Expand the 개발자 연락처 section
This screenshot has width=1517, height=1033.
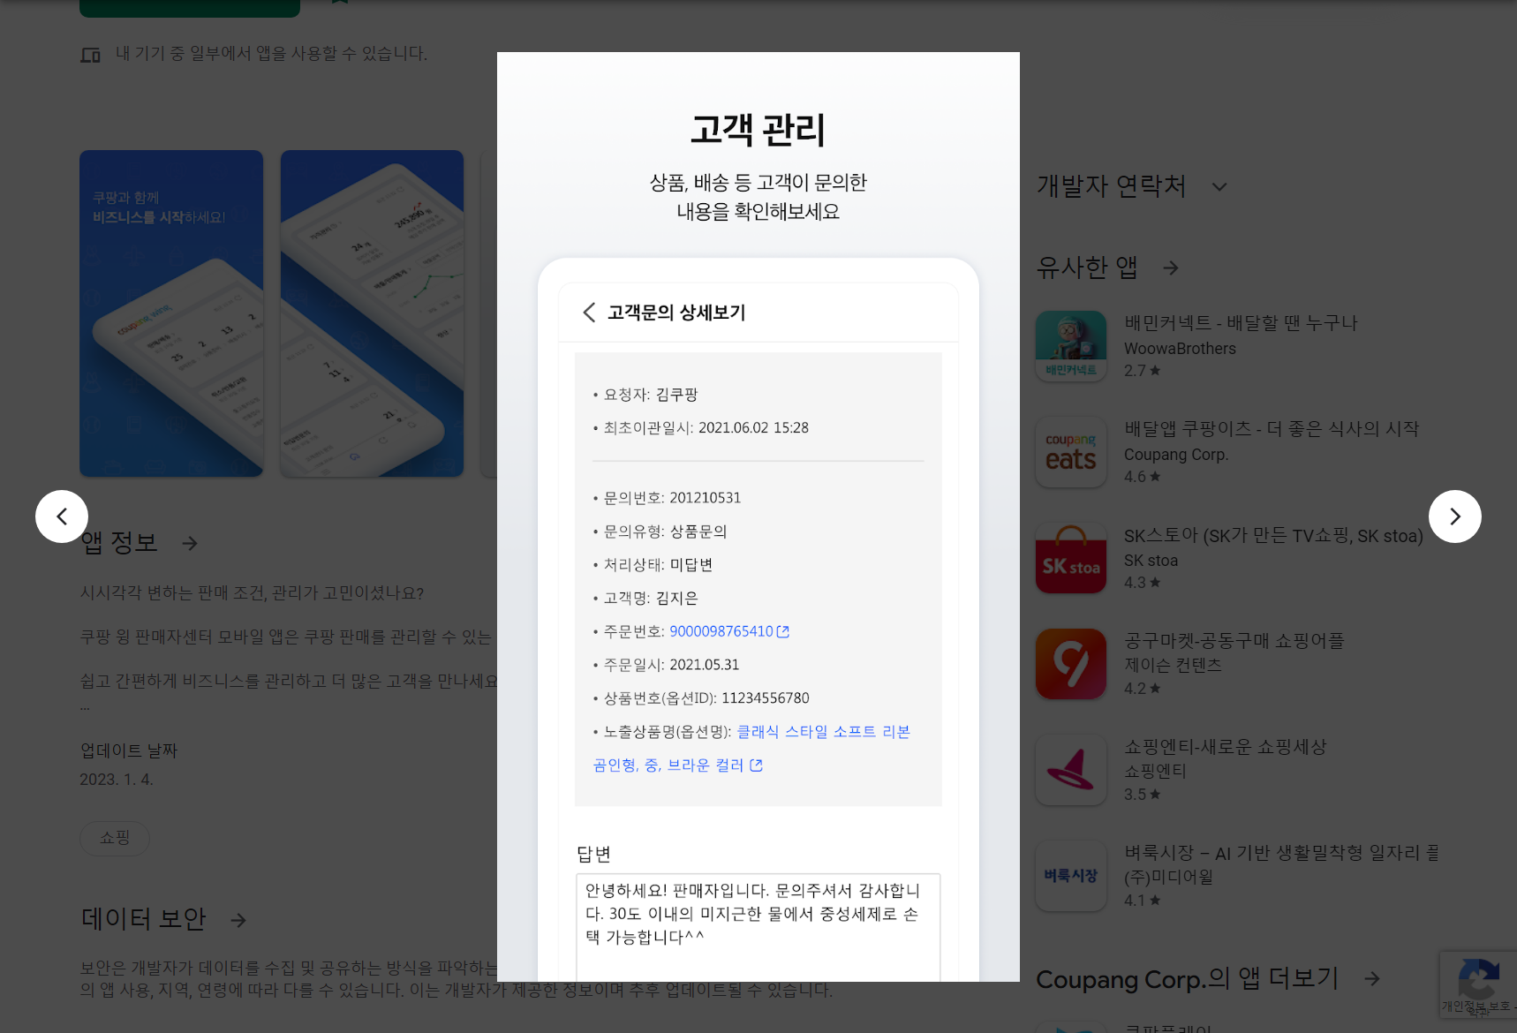1220,187
